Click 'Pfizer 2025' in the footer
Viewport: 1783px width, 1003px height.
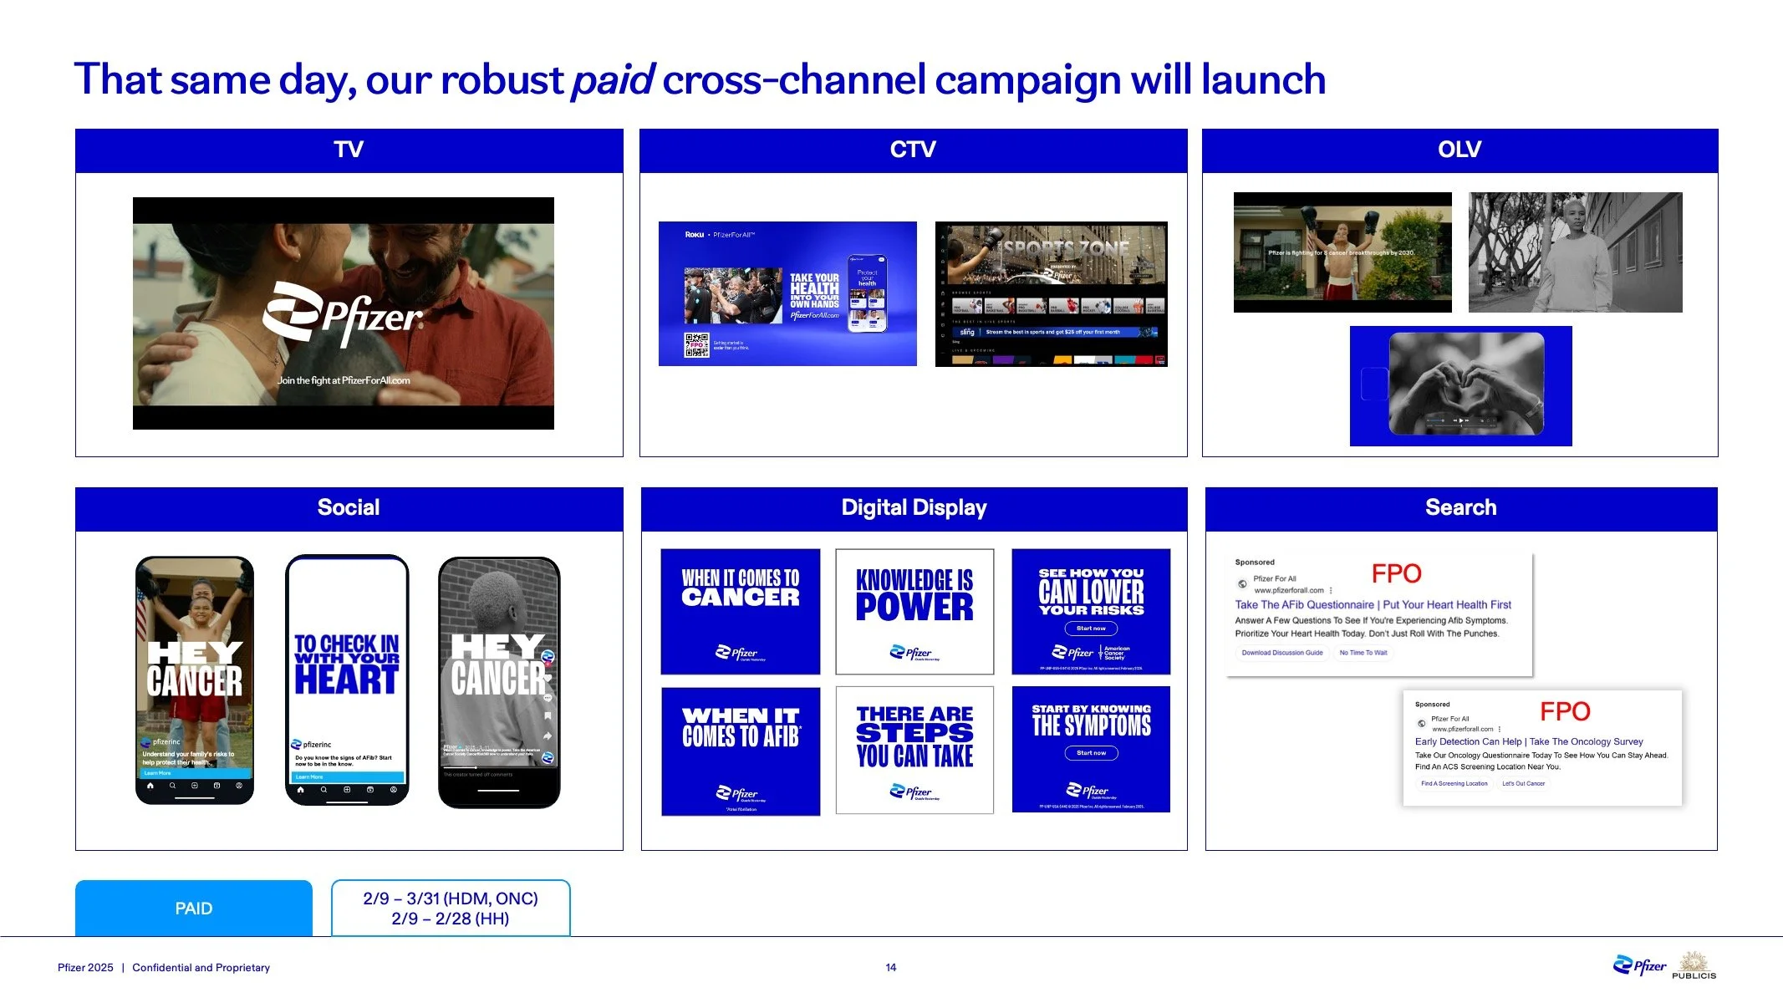click(85, 968)
